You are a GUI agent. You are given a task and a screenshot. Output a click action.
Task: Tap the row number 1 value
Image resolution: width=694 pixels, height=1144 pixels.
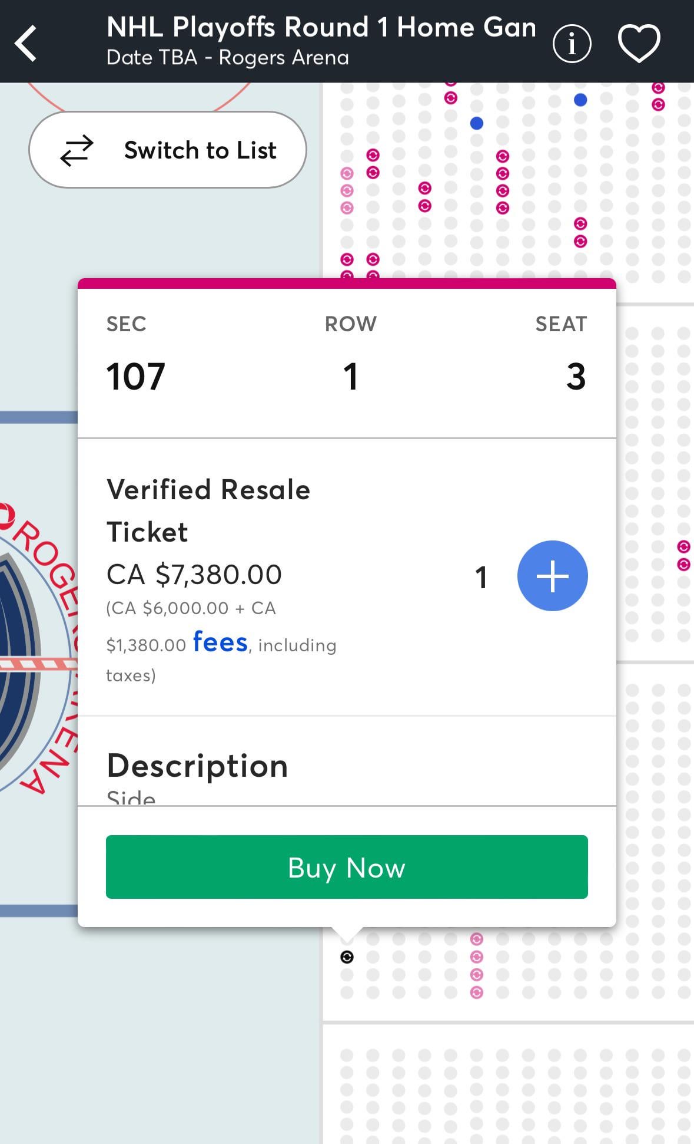pyautogui.click(x=350, y=377)
